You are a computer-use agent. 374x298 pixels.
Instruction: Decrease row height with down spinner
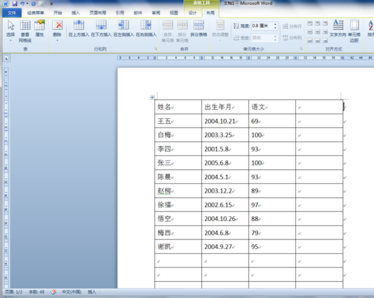[x=276, y=28]
